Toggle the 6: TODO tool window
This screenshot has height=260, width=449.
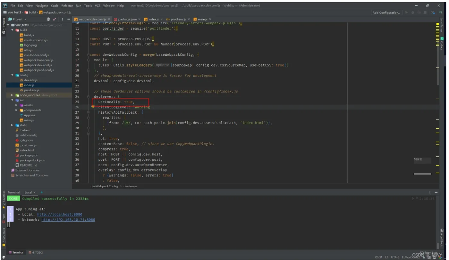36,252
